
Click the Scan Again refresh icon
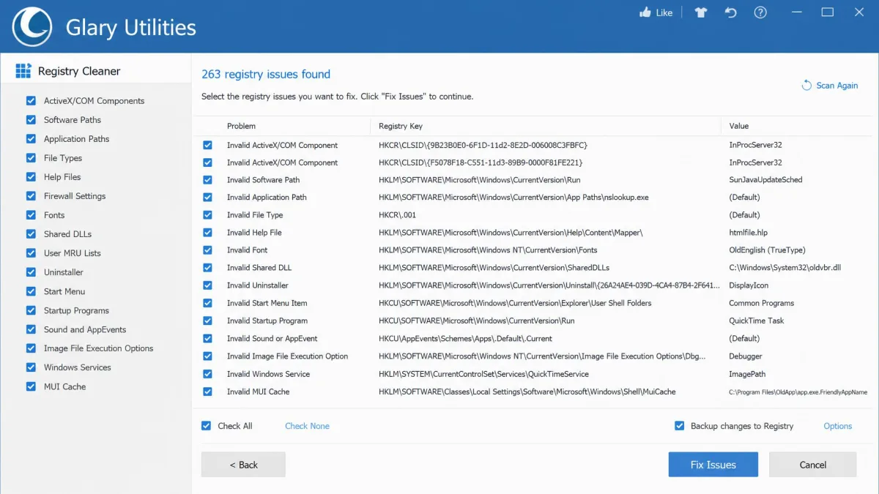coord(806,85)
